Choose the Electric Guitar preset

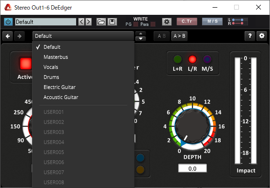(x=83, y=87)
